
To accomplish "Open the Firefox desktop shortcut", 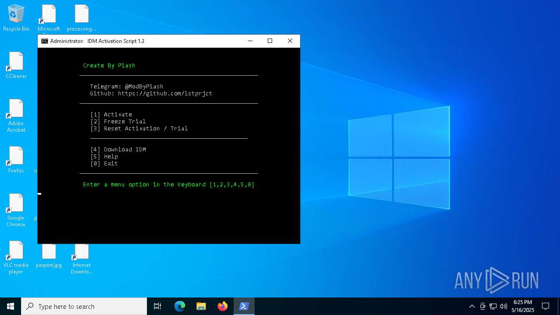I will click(16, 160).
